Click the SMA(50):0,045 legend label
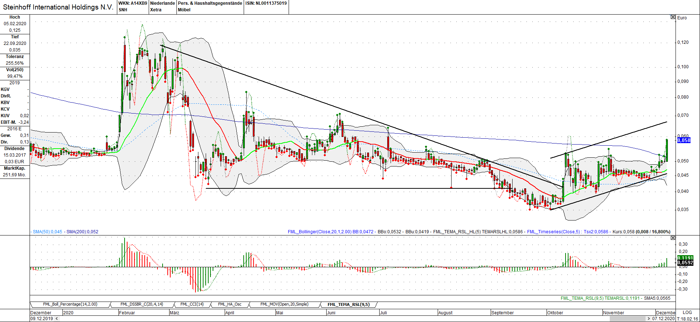Screen dimensions: 700x322 [x=47, y=232]
